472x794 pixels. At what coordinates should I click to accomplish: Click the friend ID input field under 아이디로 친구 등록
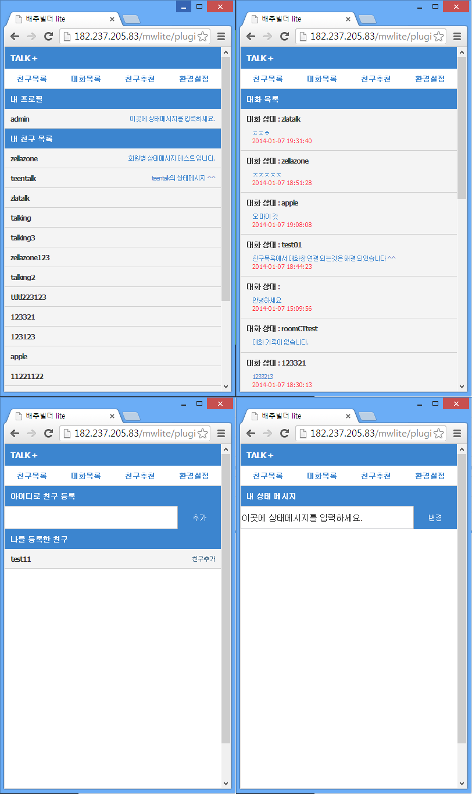[91, 517]
